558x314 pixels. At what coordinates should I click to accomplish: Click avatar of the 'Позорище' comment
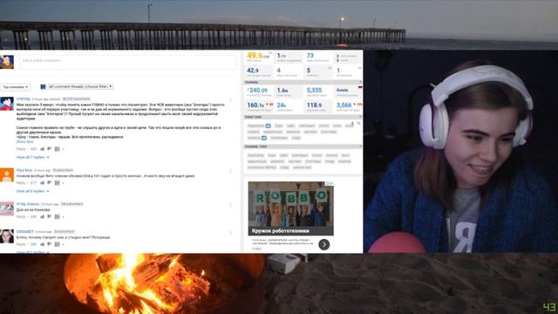[7, 236]
